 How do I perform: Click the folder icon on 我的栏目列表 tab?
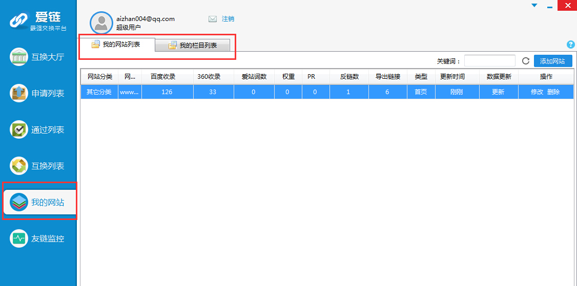tap(173, 46)
